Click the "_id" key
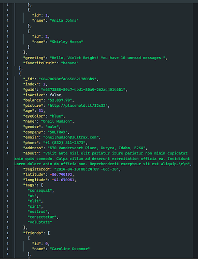The image size is (198, 259). click(x=29, y=79)
